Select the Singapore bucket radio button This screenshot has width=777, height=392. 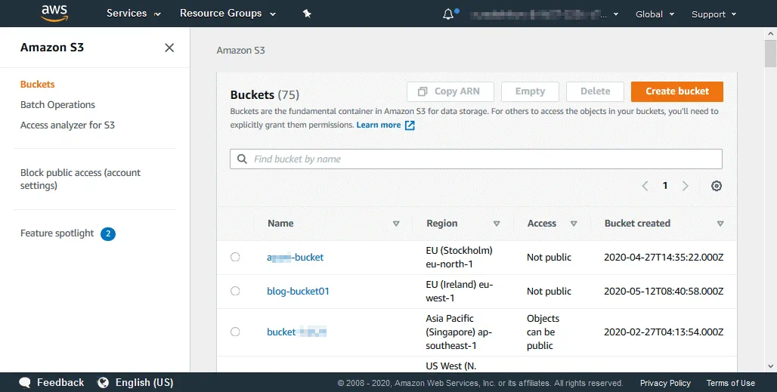pos(235,332)
